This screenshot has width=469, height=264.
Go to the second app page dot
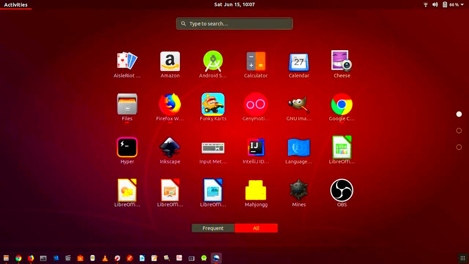pyautogui.click(x=459, y=131)
